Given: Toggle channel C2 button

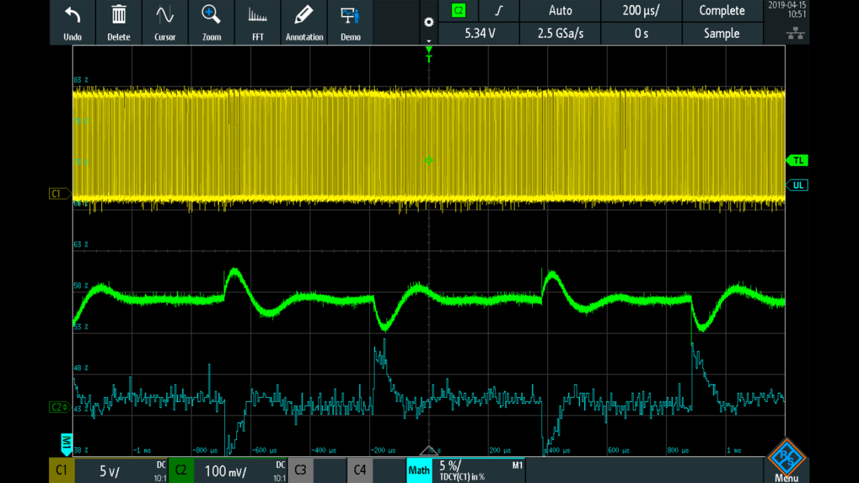Looking at the screenshot, I should pyautogui.click(x=181, y=471).
